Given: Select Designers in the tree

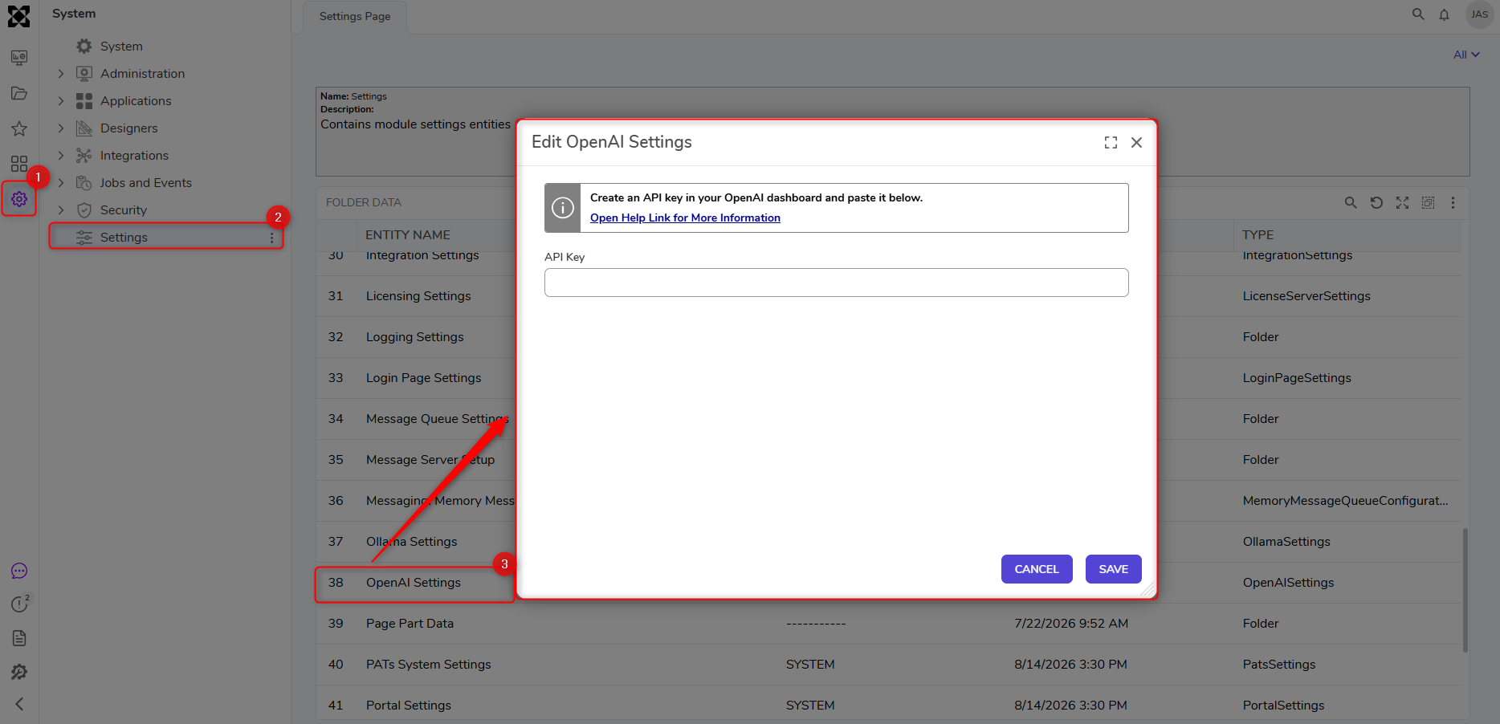Looking at the screenshot, I should 128,128.
